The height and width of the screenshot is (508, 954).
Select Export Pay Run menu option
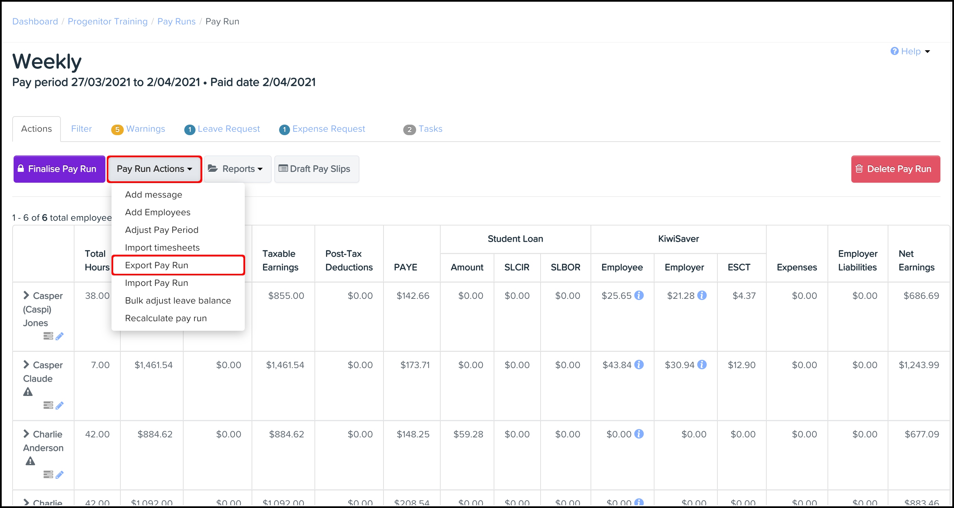[157, 265]
